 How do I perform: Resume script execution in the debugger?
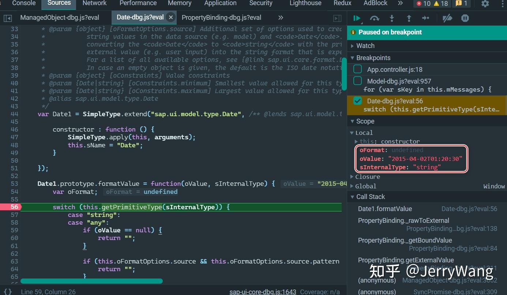tap(357, 18)
